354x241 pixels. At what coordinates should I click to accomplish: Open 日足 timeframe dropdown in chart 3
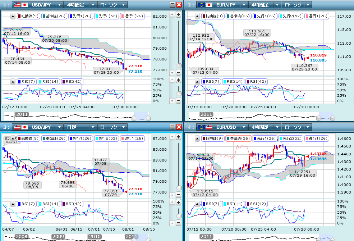tap(93, 127)
